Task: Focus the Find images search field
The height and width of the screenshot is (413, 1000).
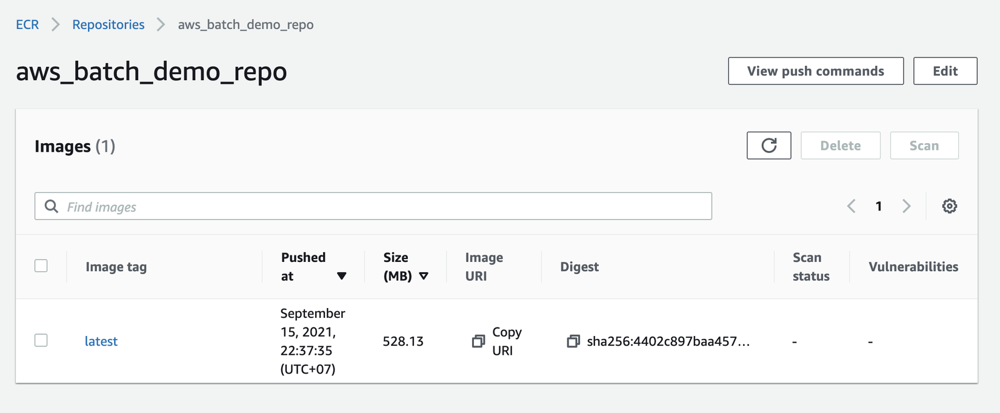Action: [388, 207]
